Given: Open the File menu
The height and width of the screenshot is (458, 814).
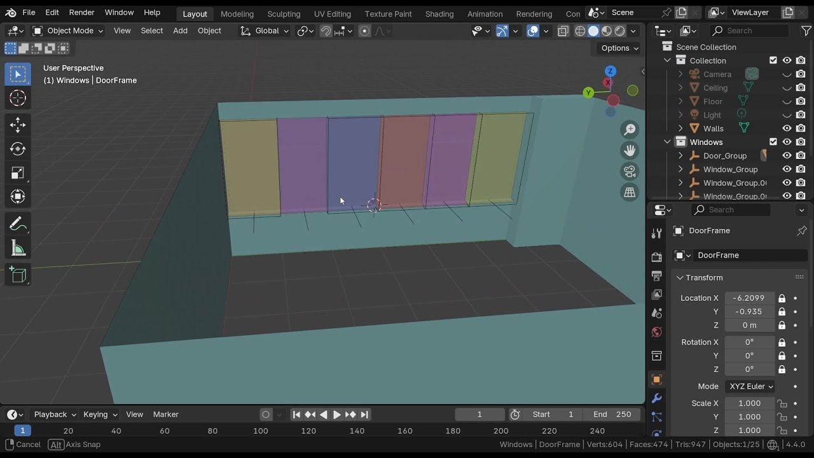Looking at the screenshot, I should (x=29, y=12).
